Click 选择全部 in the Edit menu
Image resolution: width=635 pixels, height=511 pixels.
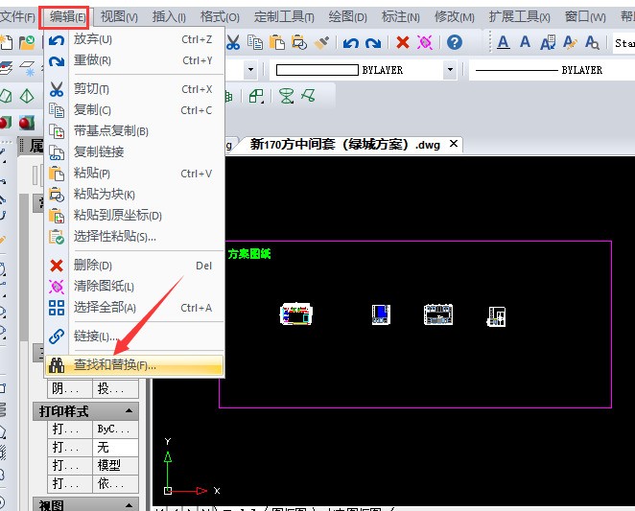105,308
